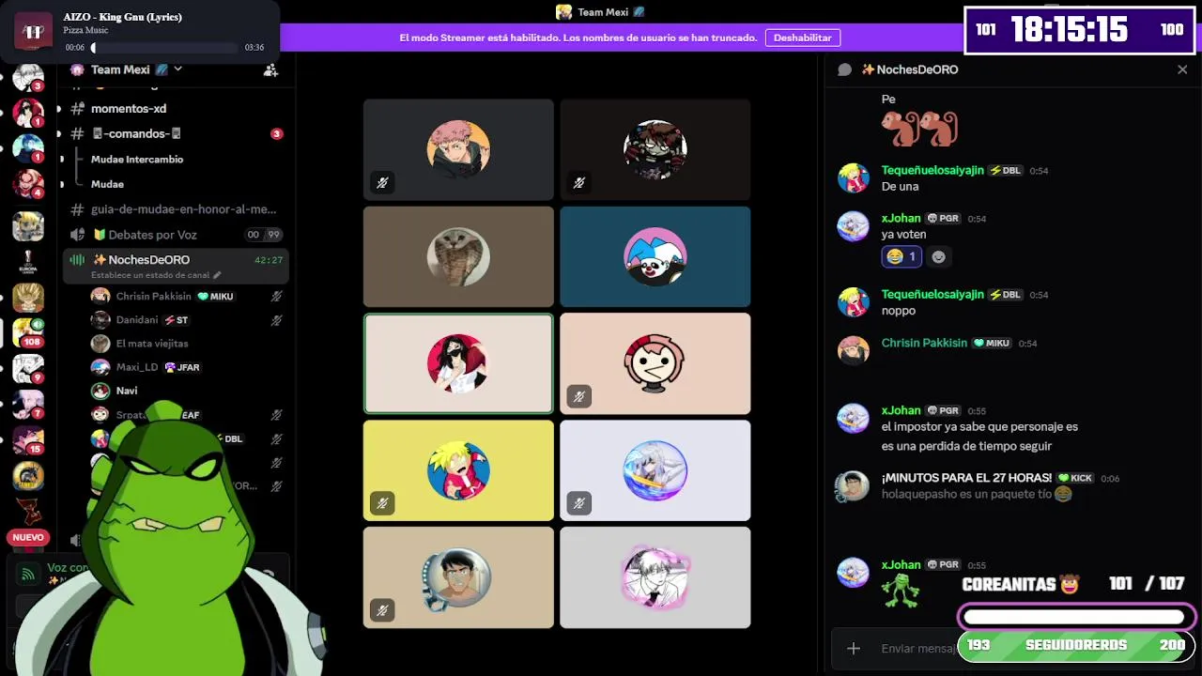This screenshot has height=676, width=1202.
Task: Click the muted mic icon beside Danidani
Action: pyautogui.click(x=277, y=320)
